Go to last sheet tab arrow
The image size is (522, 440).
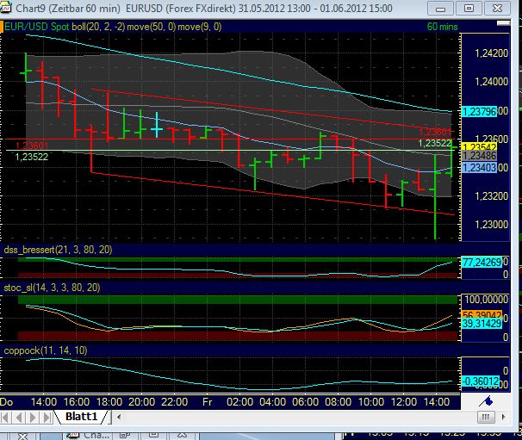(x=47, y=417)
